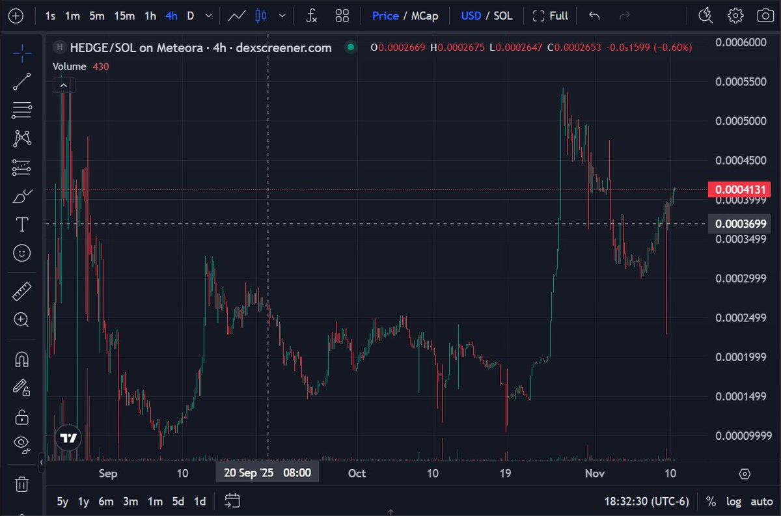Toggle logarithmic price scale
This screenshot has width=781, height=516.
tap(734, 502)
